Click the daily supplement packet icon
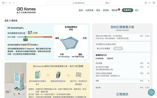 click(x=78, y=74)
